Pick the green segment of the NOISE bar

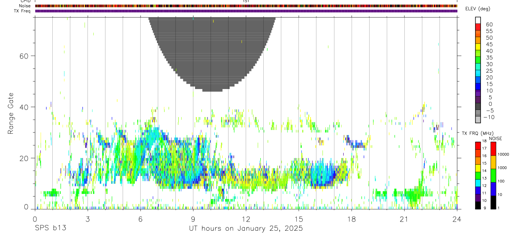493,176
